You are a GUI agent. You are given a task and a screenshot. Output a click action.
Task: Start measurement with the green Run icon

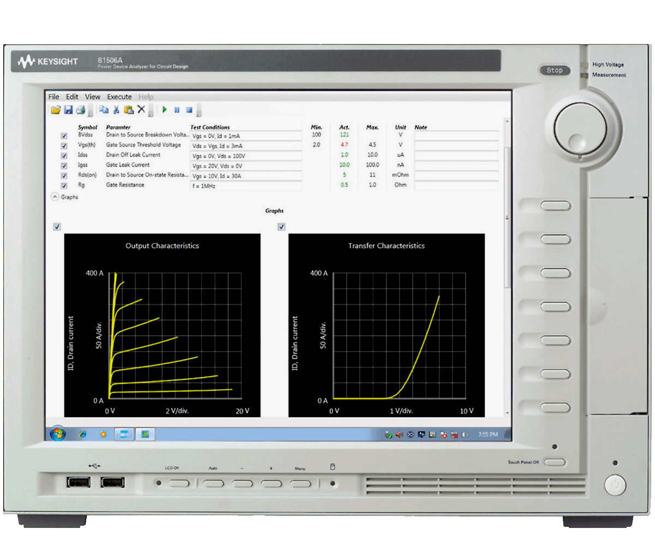pyautogui.click(x=165, y=109)
